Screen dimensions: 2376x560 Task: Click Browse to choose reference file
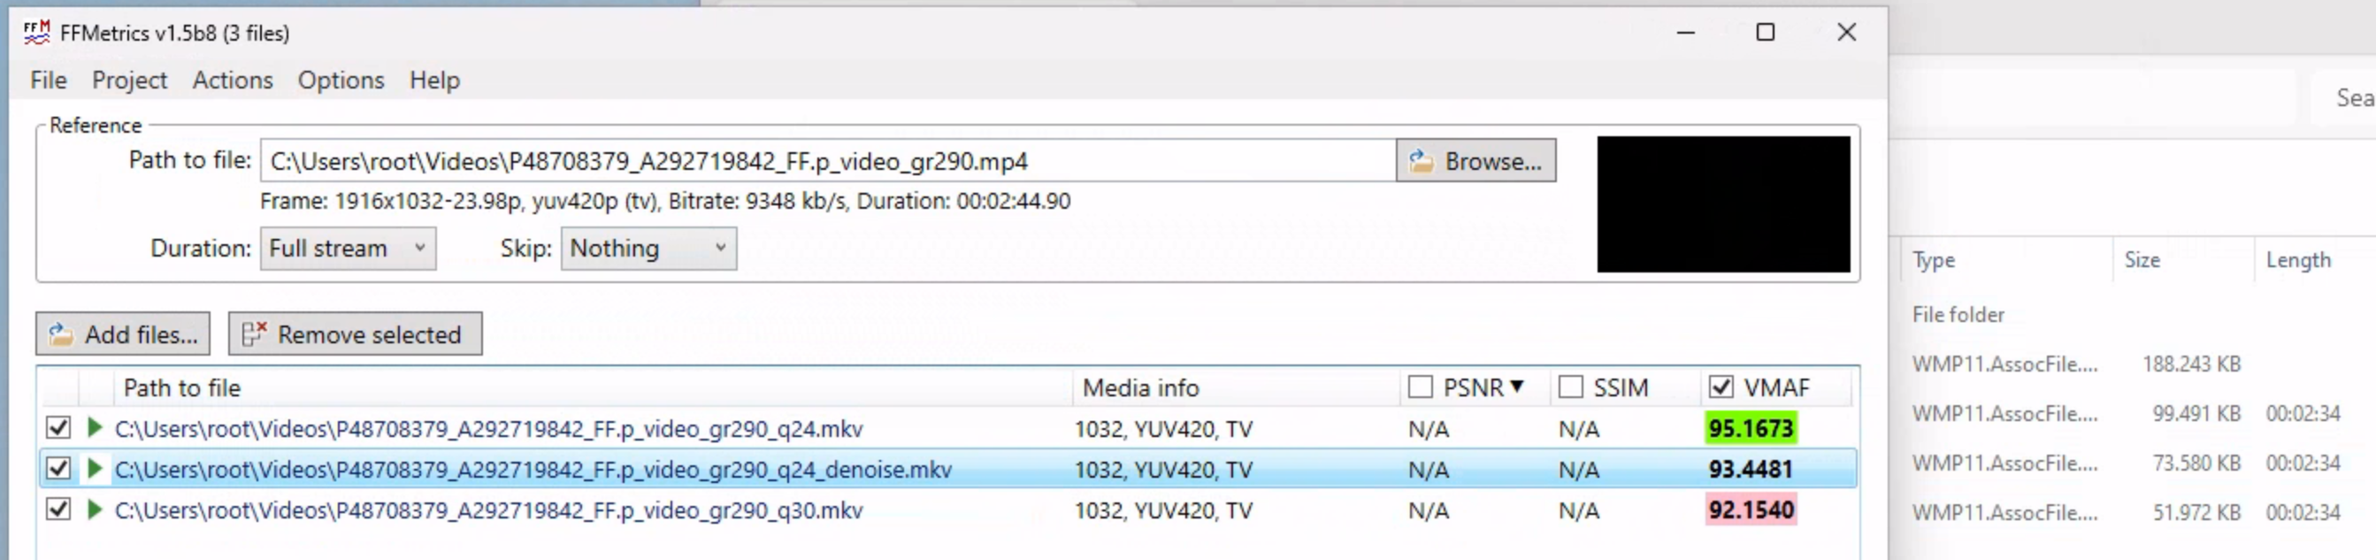pyautogui.click(x=1475, y=160)
